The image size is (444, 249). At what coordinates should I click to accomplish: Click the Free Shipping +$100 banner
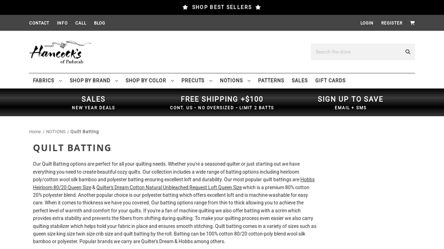[x=222, y=102]
